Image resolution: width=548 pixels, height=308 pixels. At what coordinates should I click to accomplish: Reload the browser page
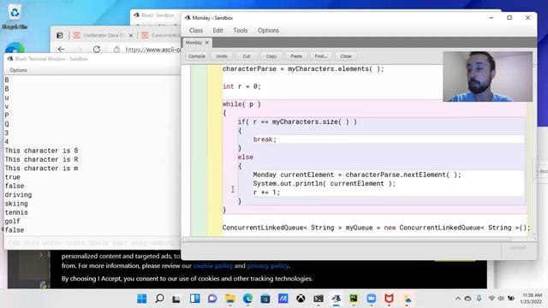[97, 50]
